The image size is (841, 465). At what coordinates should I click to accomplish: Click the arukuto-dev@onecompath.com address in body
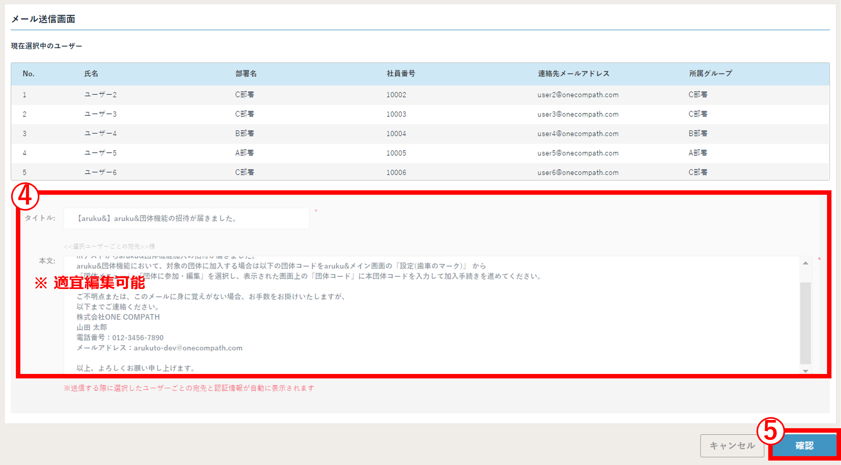[x=188, y=348]
